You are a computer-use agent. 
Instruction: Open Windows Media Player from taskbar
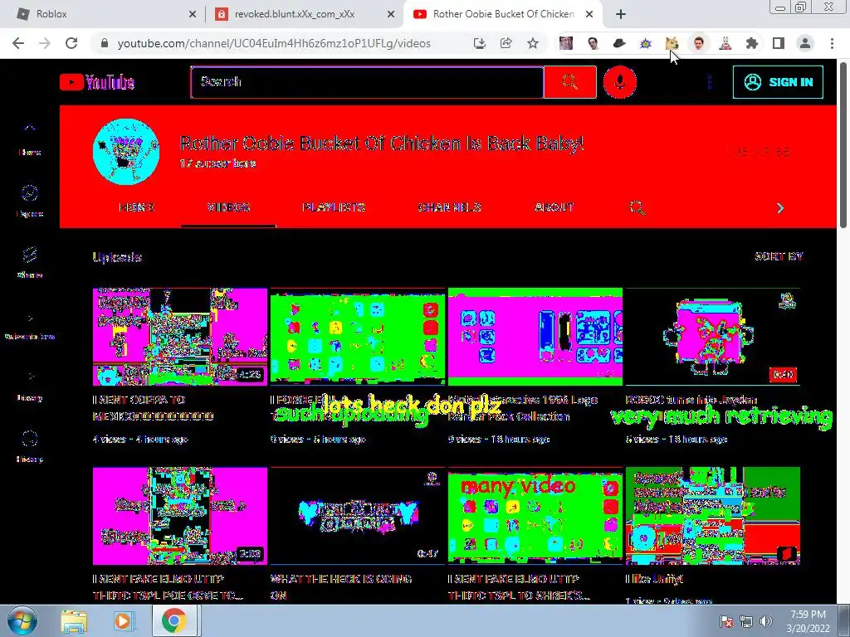pyautogui.click(x=123, y=621)
